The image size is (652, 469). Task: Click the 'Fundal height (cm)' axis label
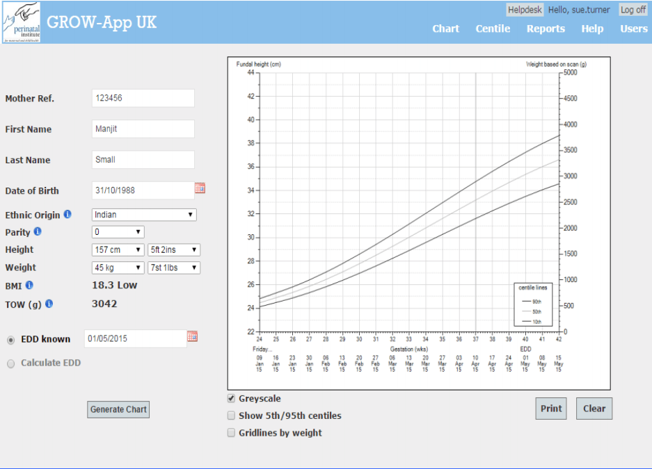(x=259, y=65)
